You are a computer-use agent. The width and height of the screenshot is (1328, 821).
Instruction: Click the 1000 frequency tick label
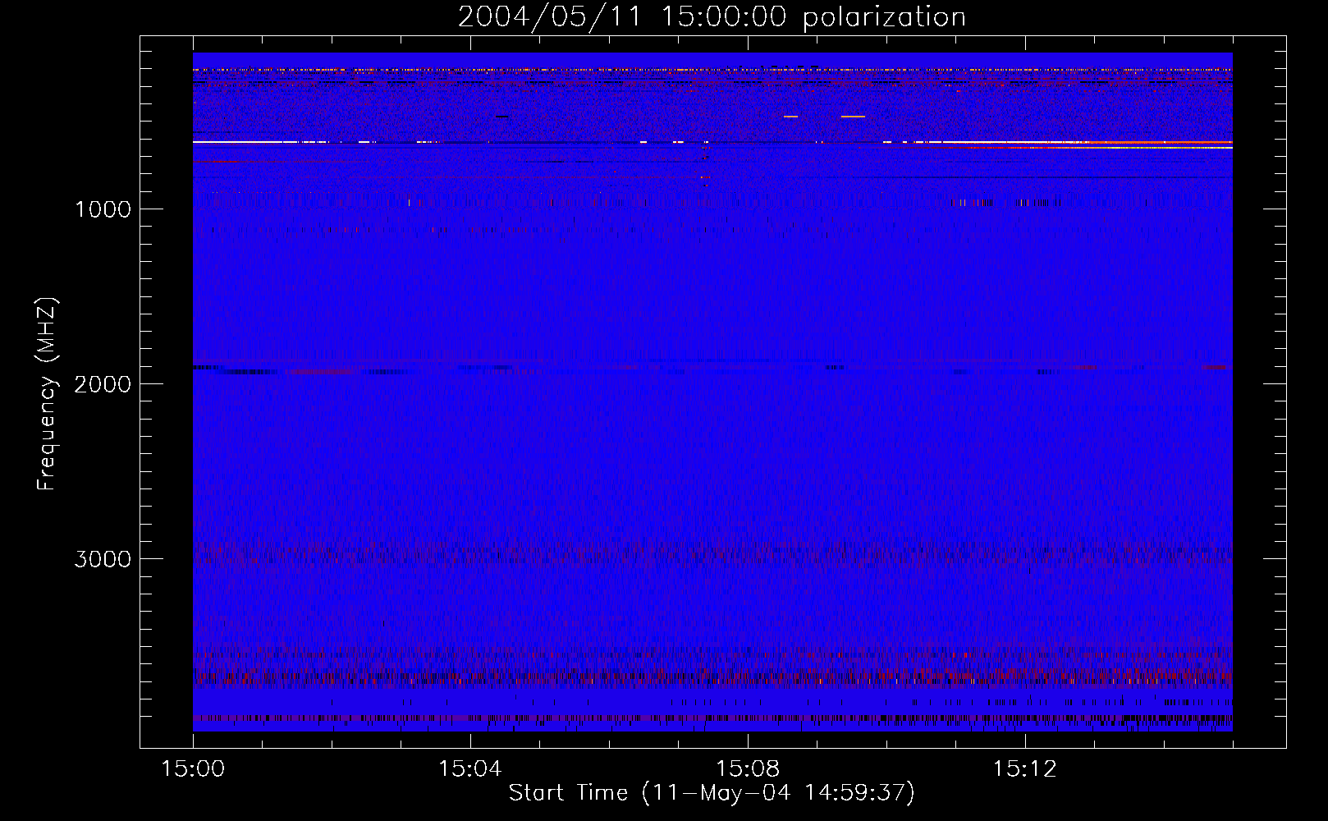pos(103,209)
